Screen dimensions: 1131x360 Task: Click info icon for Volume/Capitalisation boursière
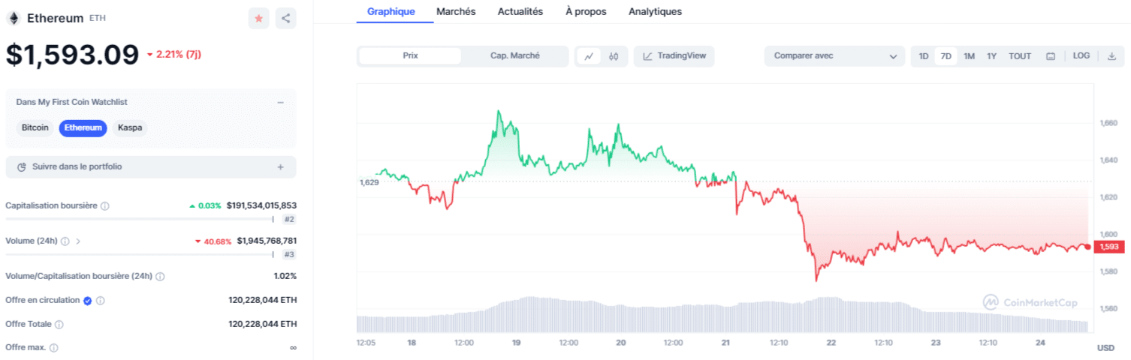pos(160,276)
